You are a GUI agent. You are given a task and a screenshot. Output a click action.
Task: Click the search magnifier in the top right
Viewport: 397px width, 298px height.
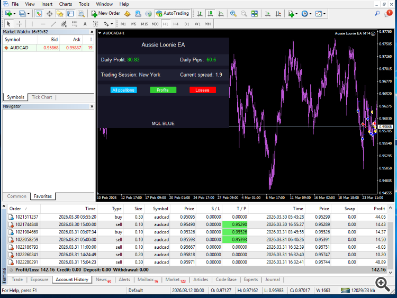point(377,13)
